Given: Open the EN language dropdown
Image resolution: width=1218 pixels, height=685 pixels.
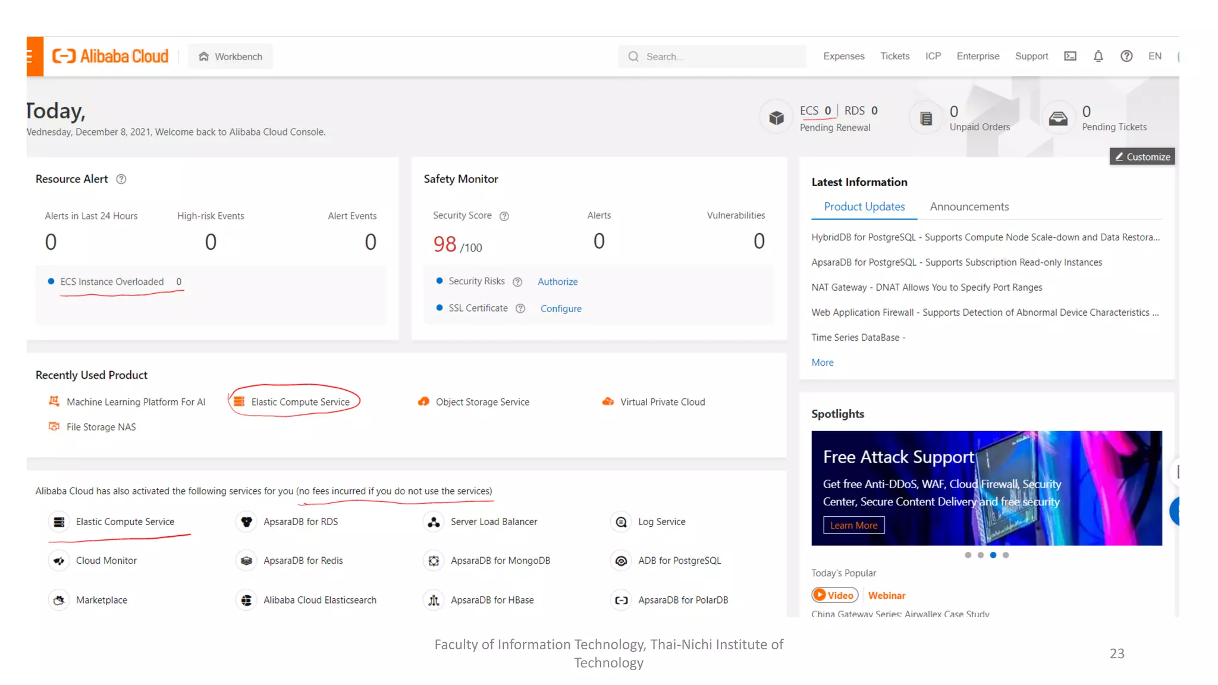Looking at the screenshot, I should pos(1154,56).
